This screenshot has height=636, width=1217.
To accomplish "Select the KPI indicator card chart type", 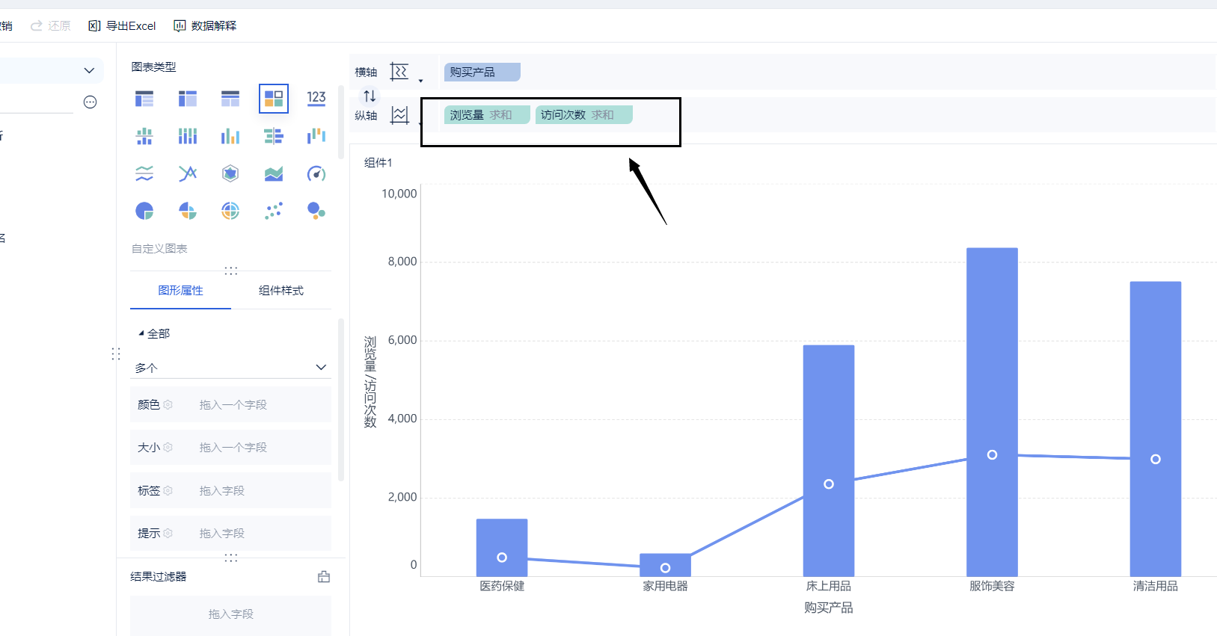I will [x=316, y=98].
